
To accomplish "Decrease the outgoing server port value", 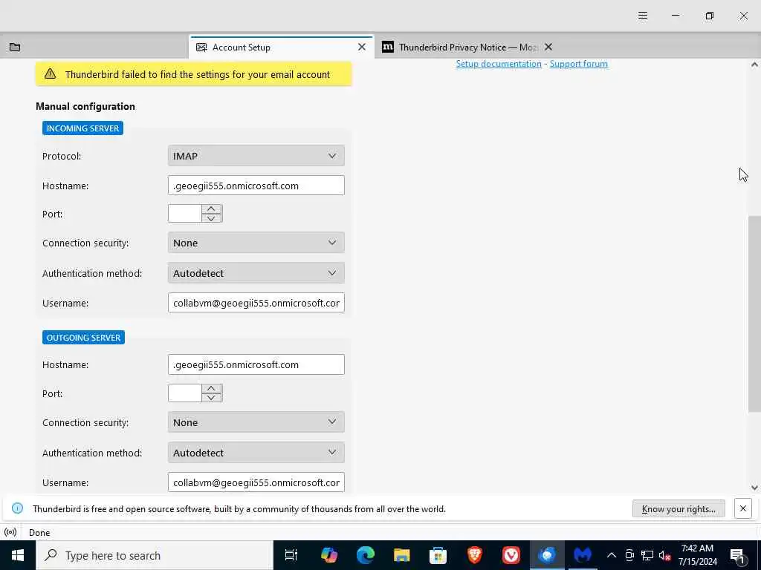I will pyautogui.click(x=211, y=398).
